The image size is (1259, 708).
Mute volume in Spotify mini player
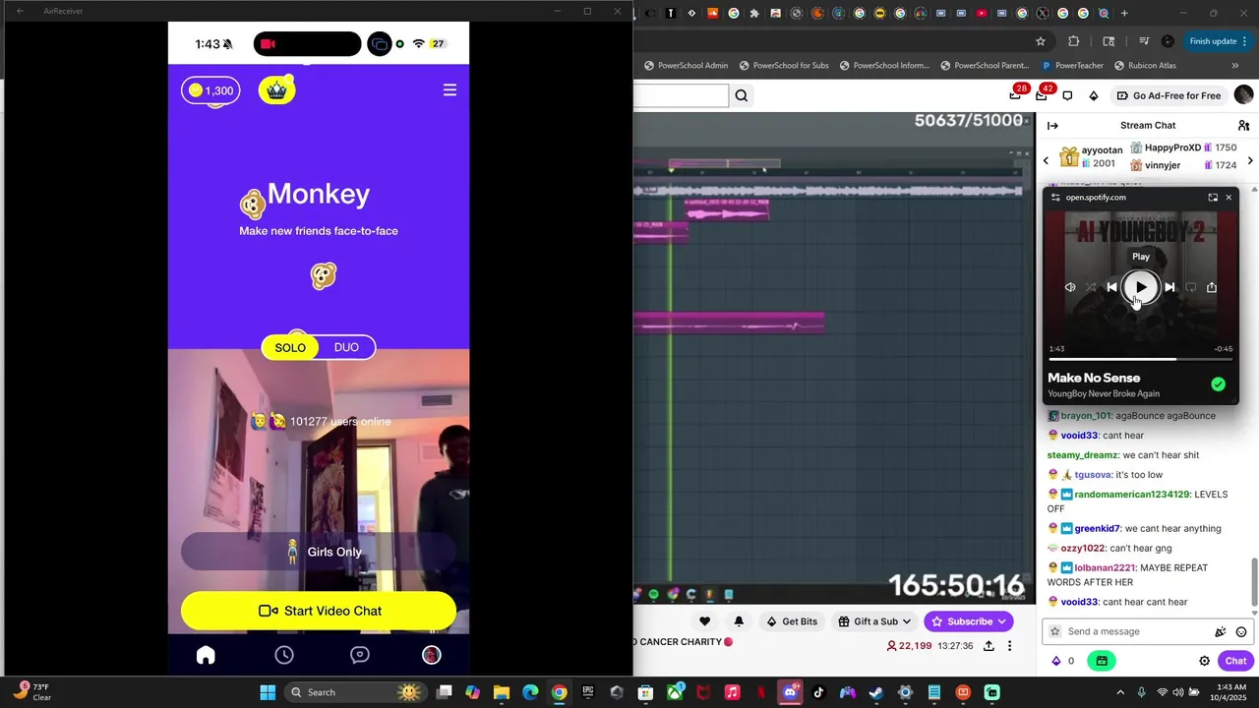(1070, 287)
